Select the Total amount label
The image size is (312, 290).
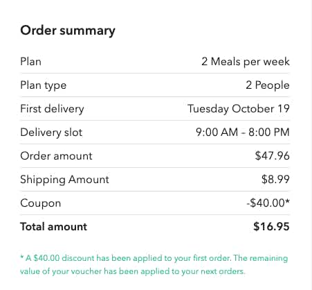[x=54, y=227]
